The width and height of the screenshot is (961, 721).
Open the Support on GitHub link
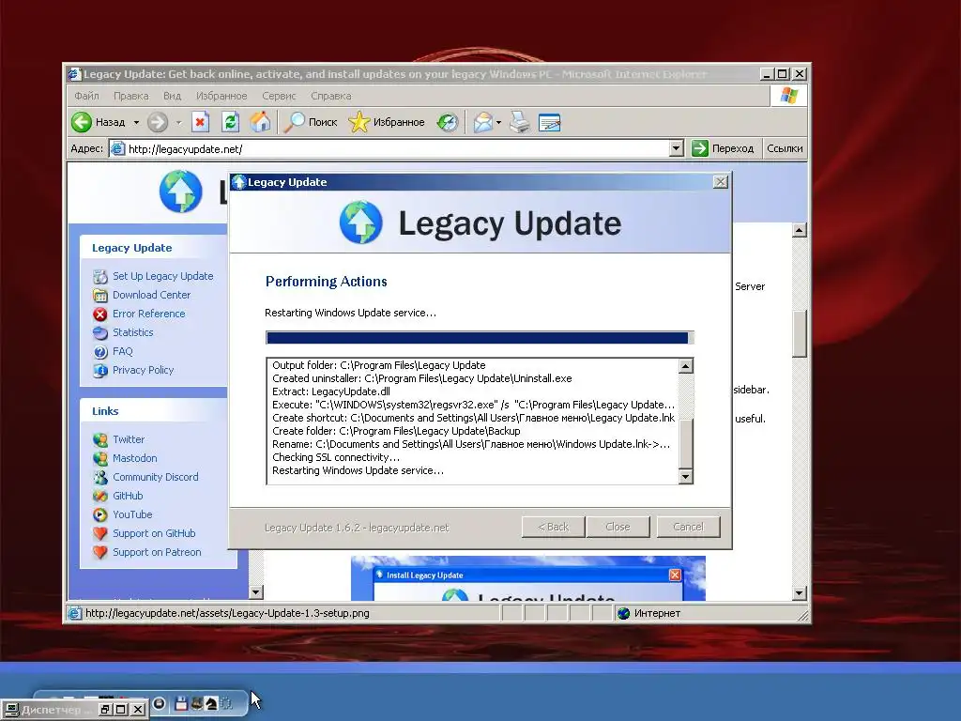pyautogui.click(x=154, y=533)
